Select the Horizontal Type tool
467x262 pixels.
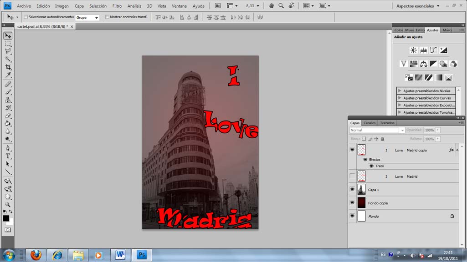tap(8, 156)
